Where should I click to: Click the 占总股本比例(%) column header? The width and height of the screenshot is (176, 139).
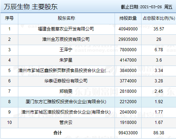pos(159,18)
